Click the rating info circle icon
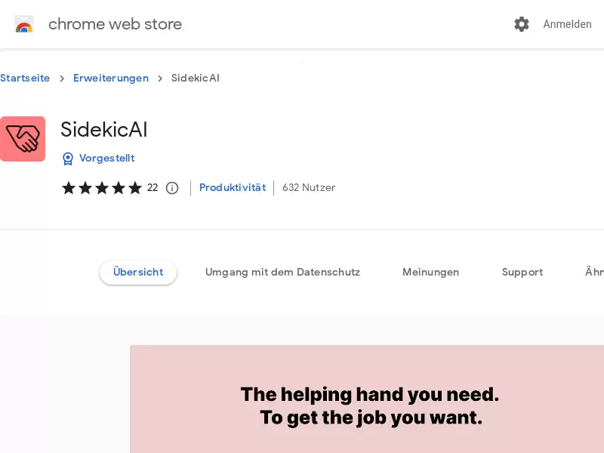The width and height of the screenshot is (604, 453). (172, 188)
